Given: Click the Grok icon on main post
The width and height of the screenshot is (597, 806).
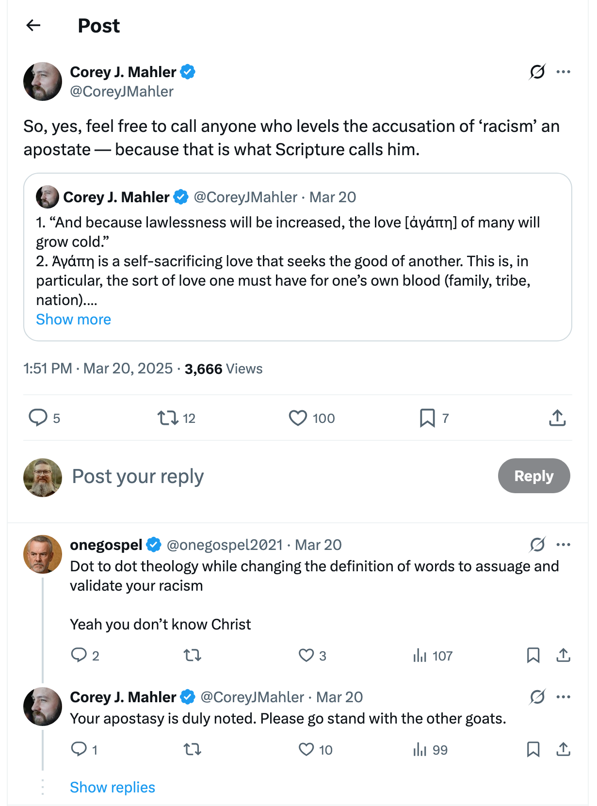Looking at the screenshot, I should (x=537, y=72).
